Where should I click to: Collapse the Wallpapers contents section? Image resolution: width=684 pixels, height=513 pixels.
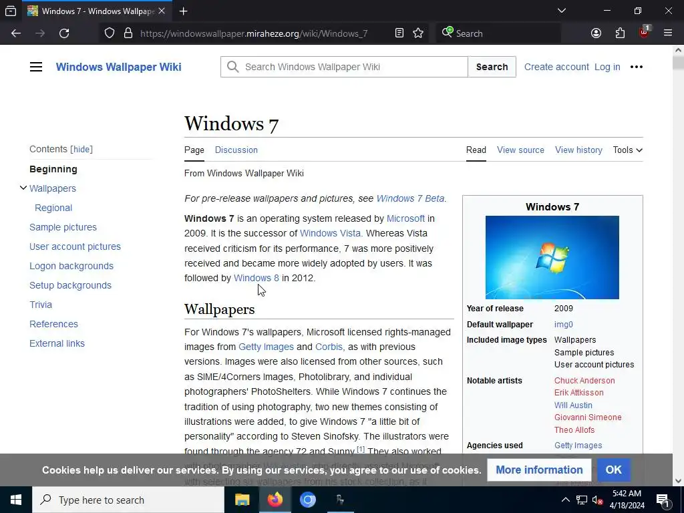tap(23, 188)
